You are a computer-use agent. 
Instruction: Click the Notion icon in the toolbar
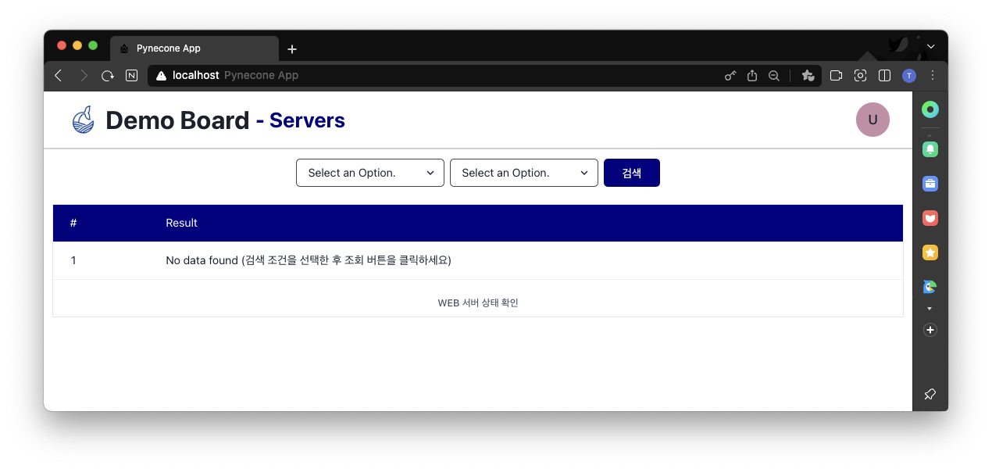tap(132, 76)
